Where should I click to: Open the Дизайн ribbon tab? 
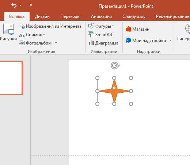42,16
